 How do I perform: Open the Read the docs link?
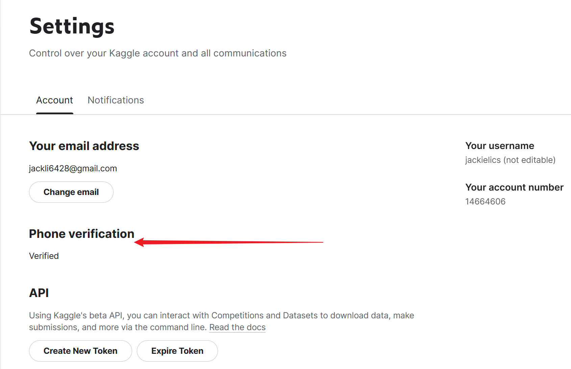coord(237,327)
